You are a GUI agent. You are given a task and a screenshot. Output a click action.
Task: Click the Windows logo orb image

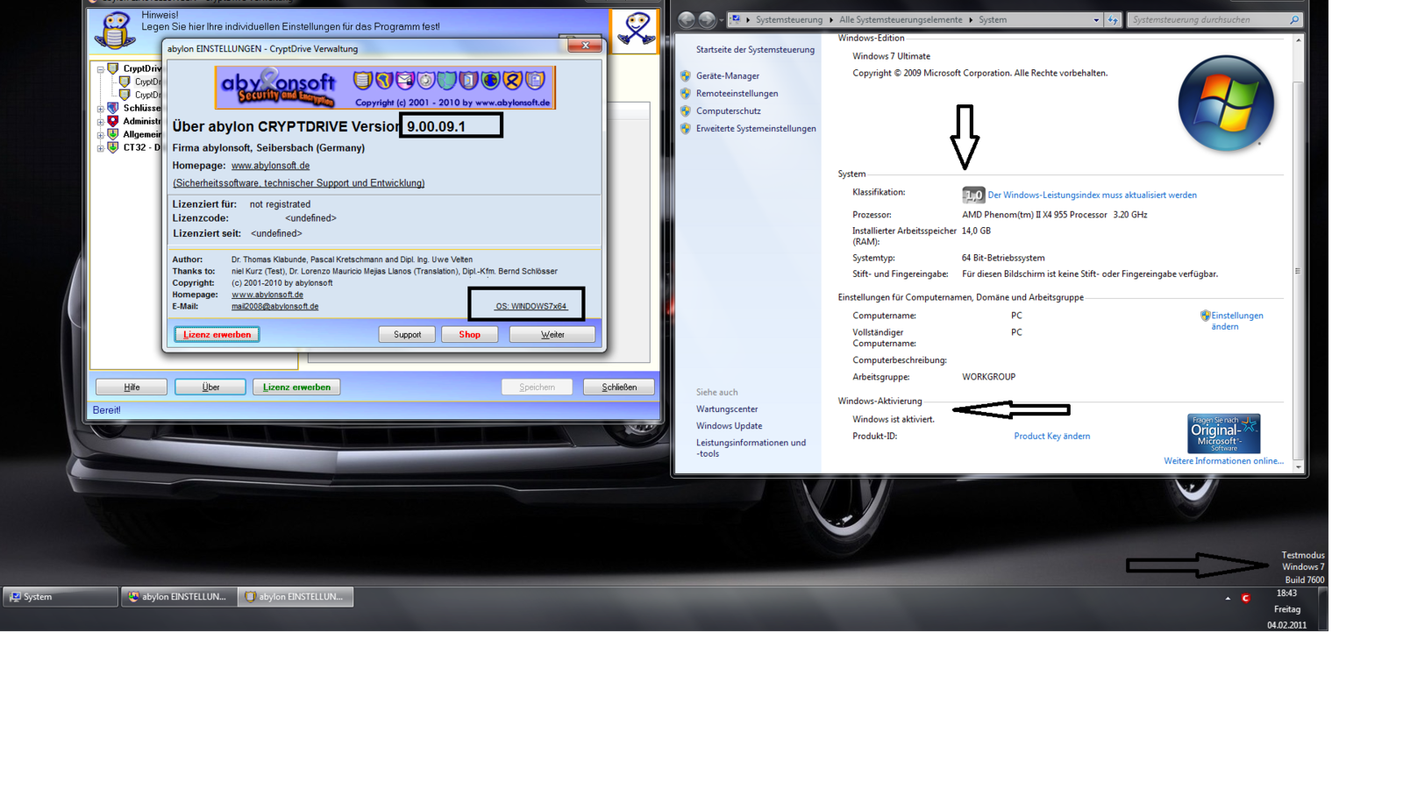pyautogui.click(x=1226, y=103)
